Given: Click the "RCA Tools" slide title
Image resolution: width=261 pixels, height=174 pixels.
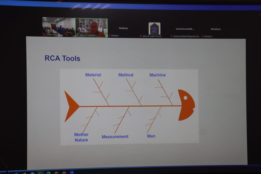Looking at the screenshot, I should point(62,58).
